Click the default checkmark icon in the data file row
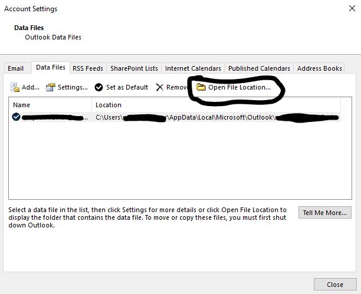 pos(16,117)
